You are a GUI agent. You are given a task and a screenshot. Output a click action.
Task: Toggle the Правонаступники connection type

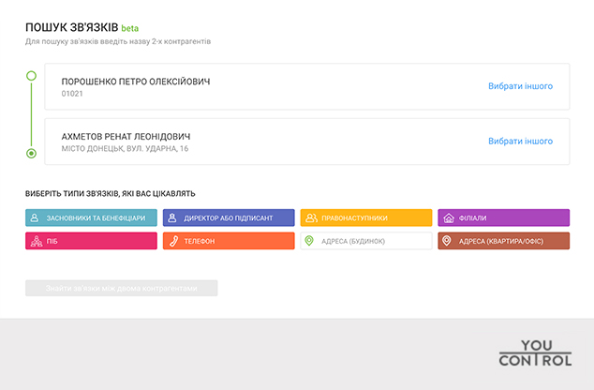tap(366, 217)
